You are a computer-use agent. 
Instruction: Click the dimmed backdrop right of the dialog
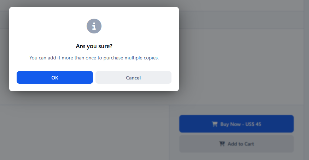pyautogui.click(x=237, y=65)
